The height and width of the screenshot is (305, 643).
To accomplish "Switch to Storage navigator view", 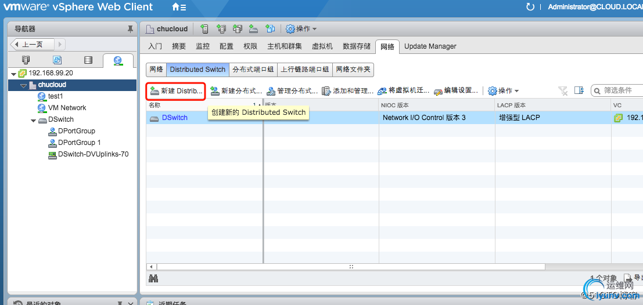I will pos(88,60).
